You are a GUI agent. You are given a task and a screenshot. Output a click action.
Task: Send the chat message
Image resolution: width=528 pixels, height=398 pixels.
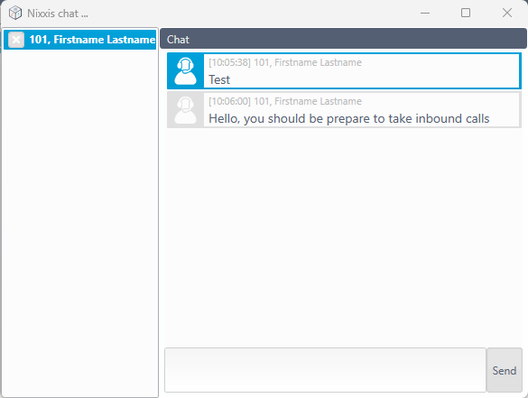pos(505,370)
